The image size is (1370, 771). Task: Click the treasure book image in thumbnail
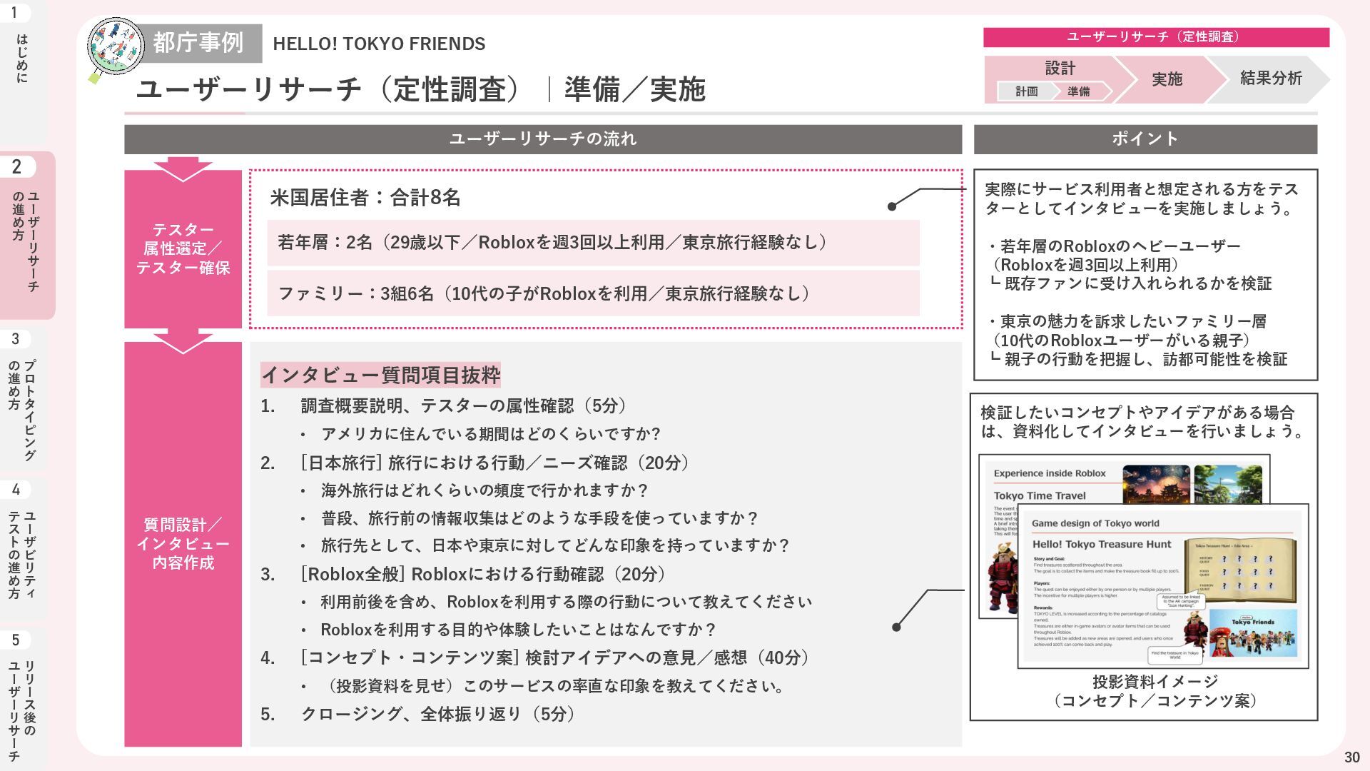[x=1241, y=569]
